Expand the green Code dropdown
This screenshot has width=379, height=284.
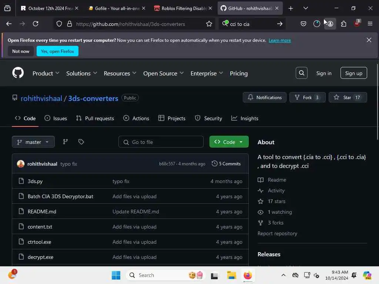(229, 142)
